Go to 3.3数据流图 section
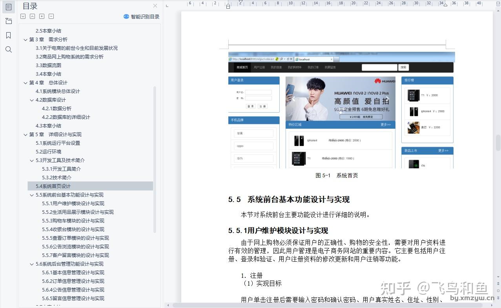The width and height of the screenshot is (501, 308). [x=48, y=65]
